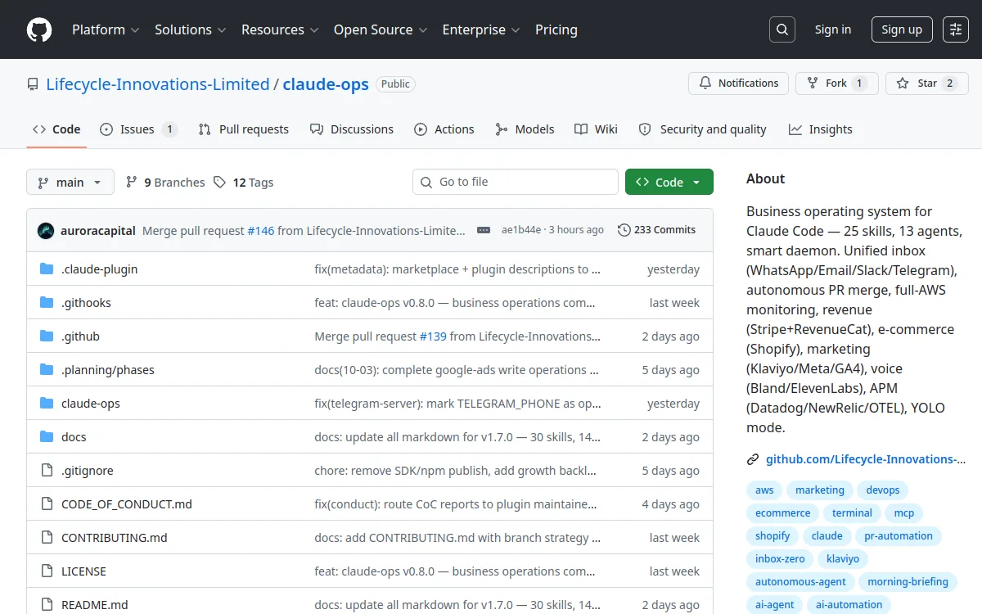Switch to the Issues tab
Screen dimensions: 982x614
138,129
